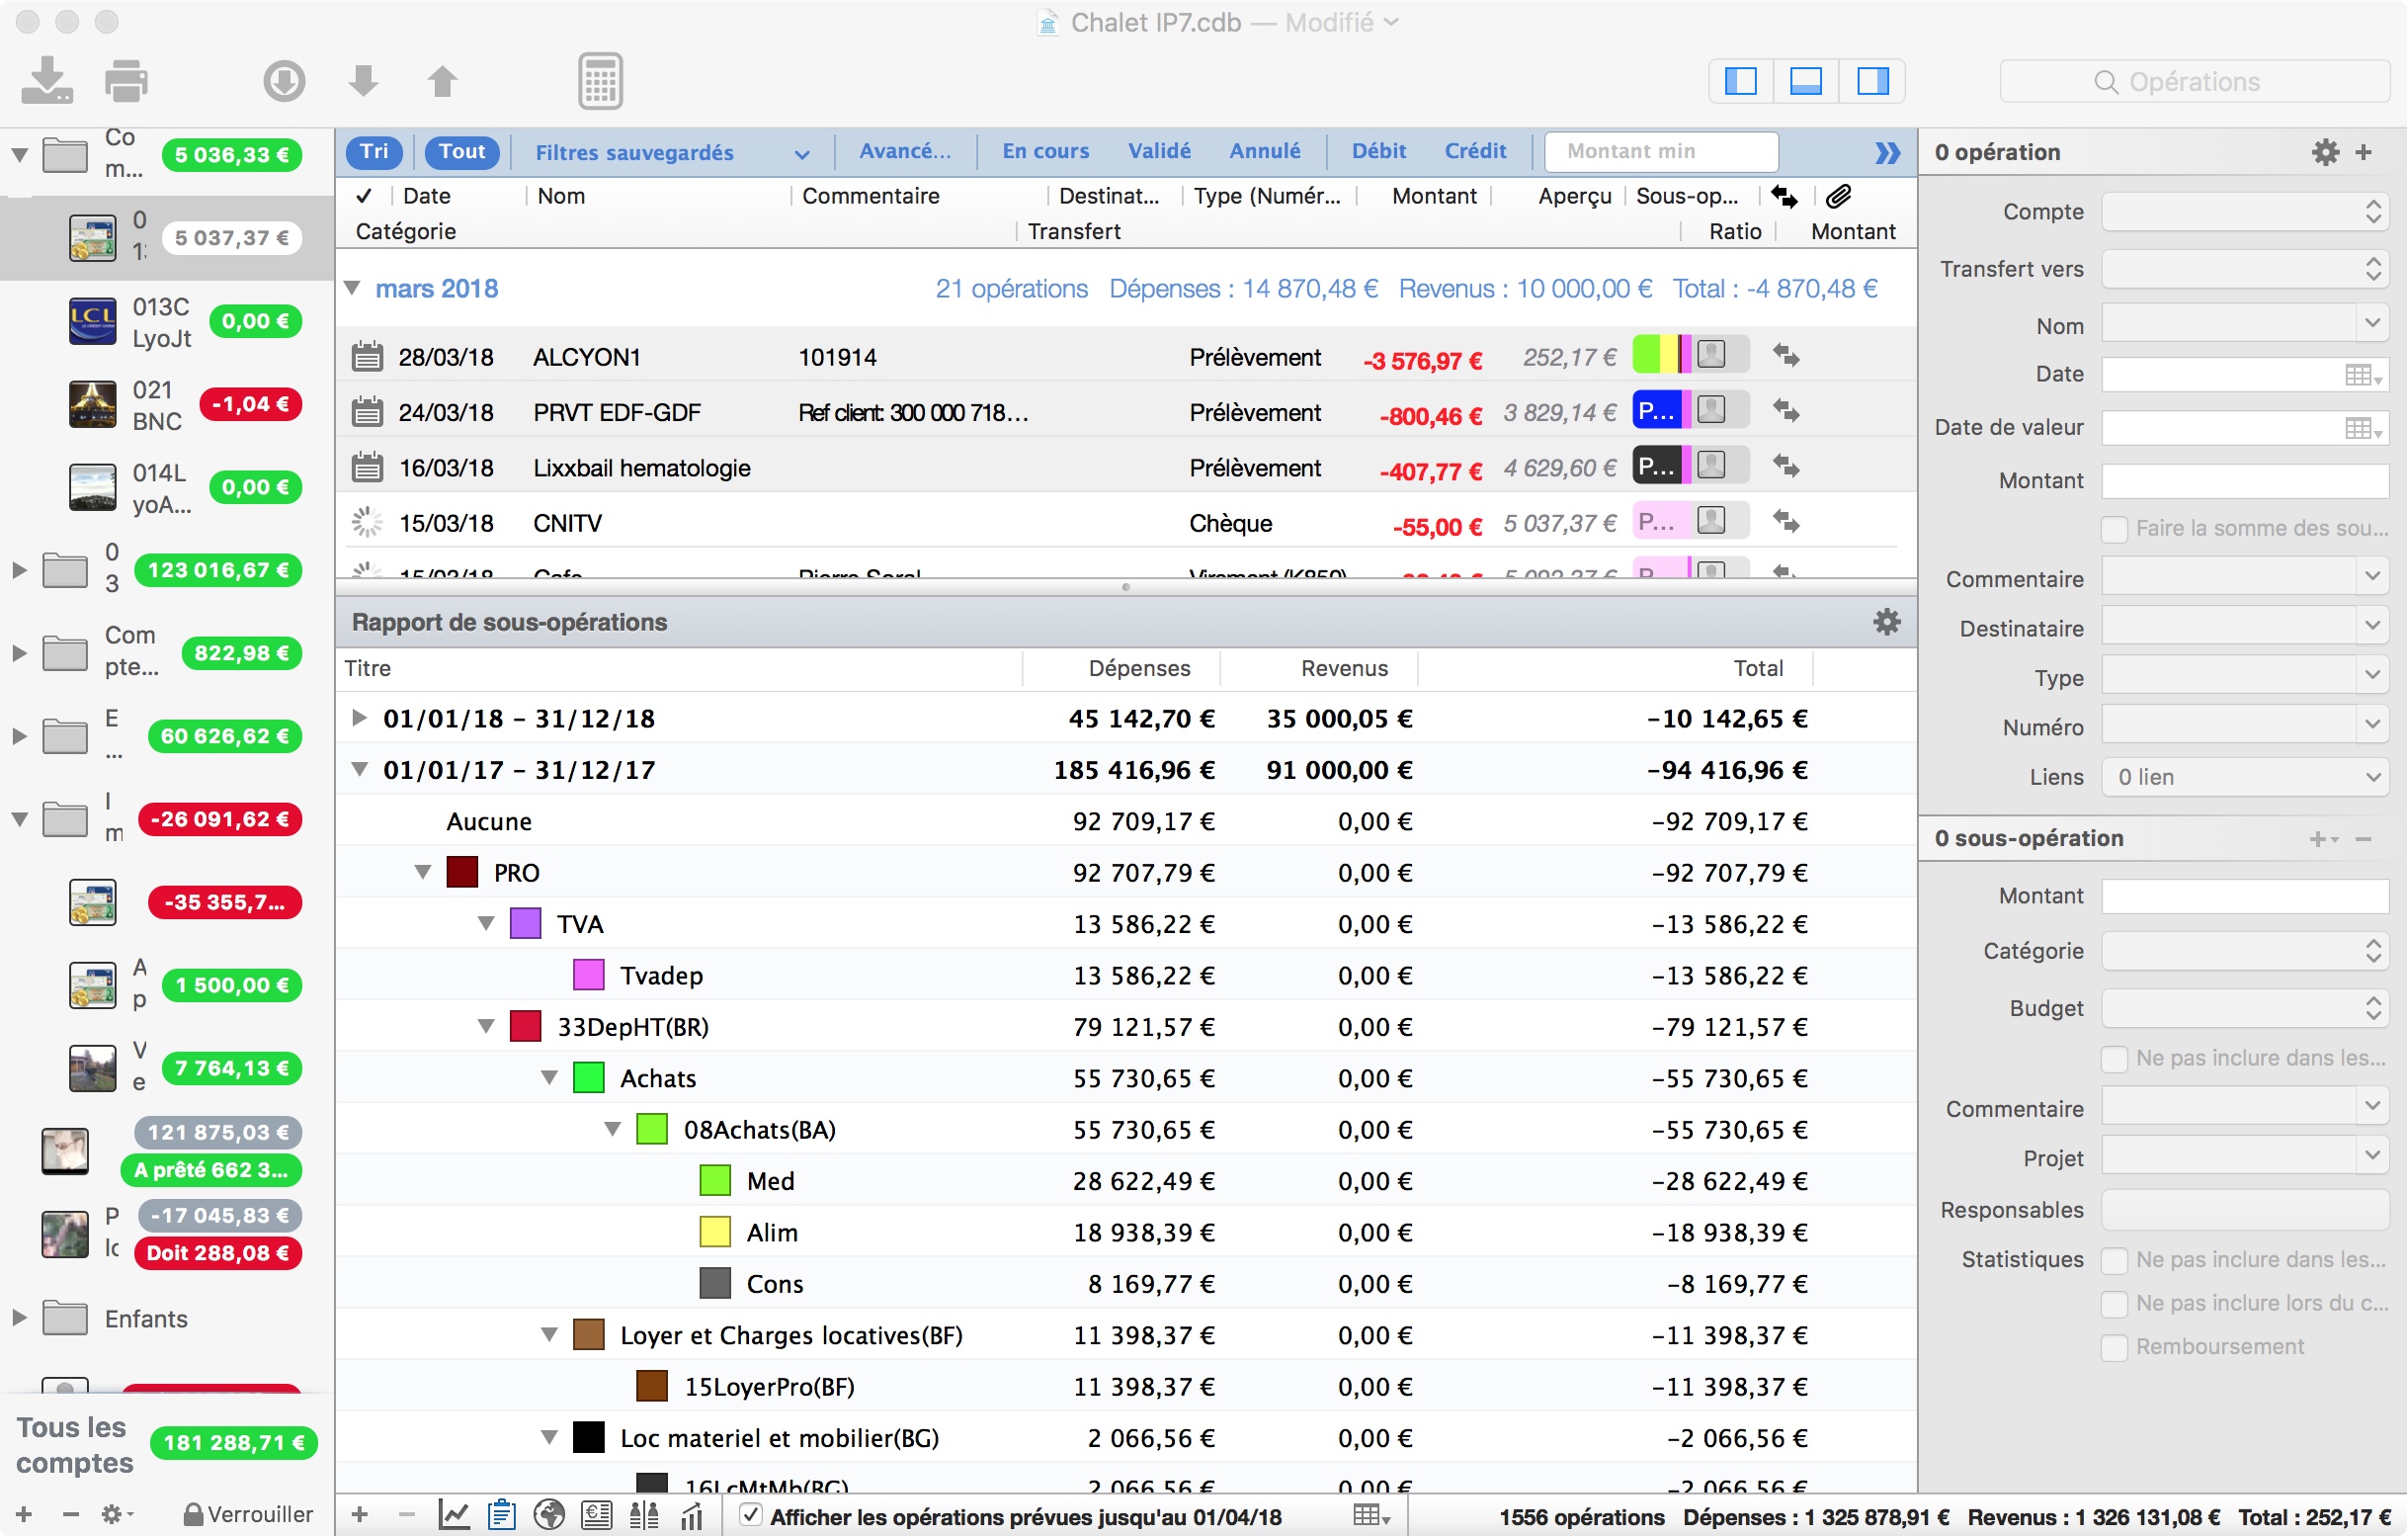
Task: Open the Liens 0 lien dropdown
Action: point(2245,777)
